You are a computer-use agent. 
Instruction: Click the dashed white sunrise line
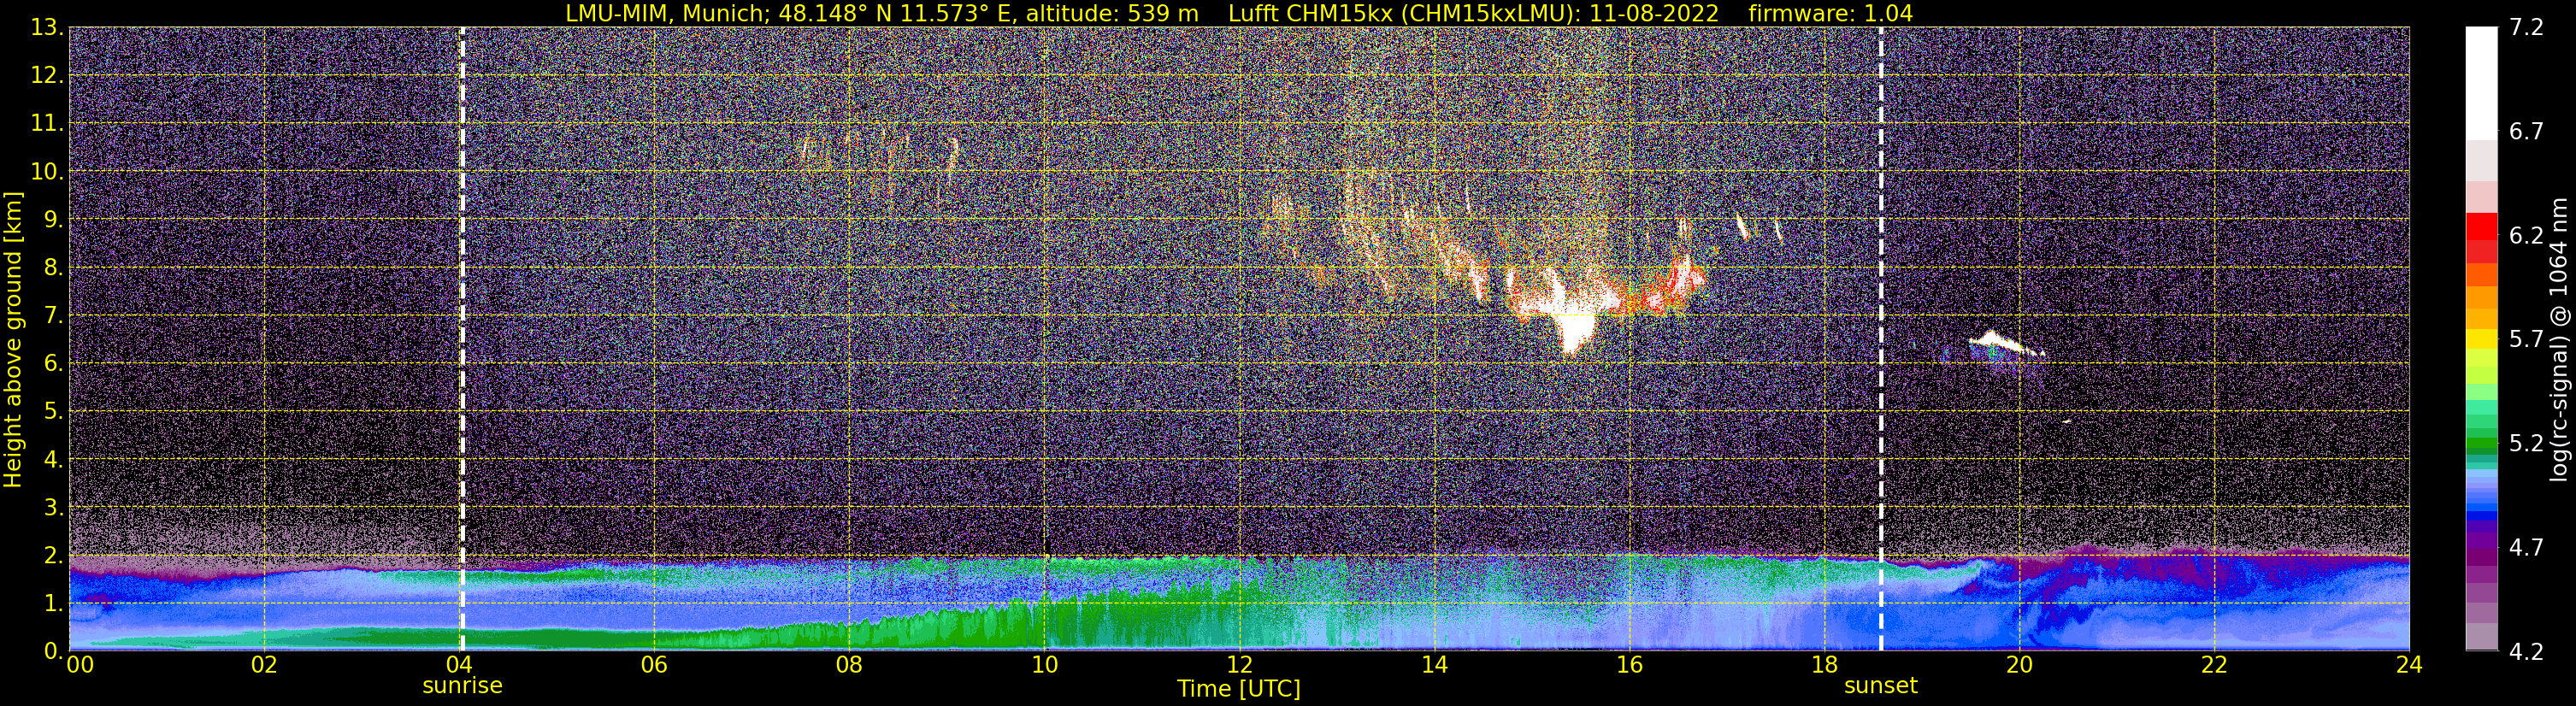pyautogui.click(x=462, y=338)
